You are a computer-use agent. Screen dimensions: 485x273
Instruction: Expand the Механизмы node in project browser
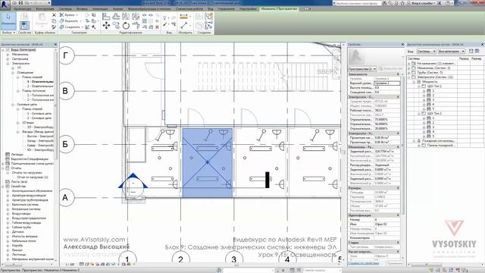pyautogui.click(x=8, y=54)
